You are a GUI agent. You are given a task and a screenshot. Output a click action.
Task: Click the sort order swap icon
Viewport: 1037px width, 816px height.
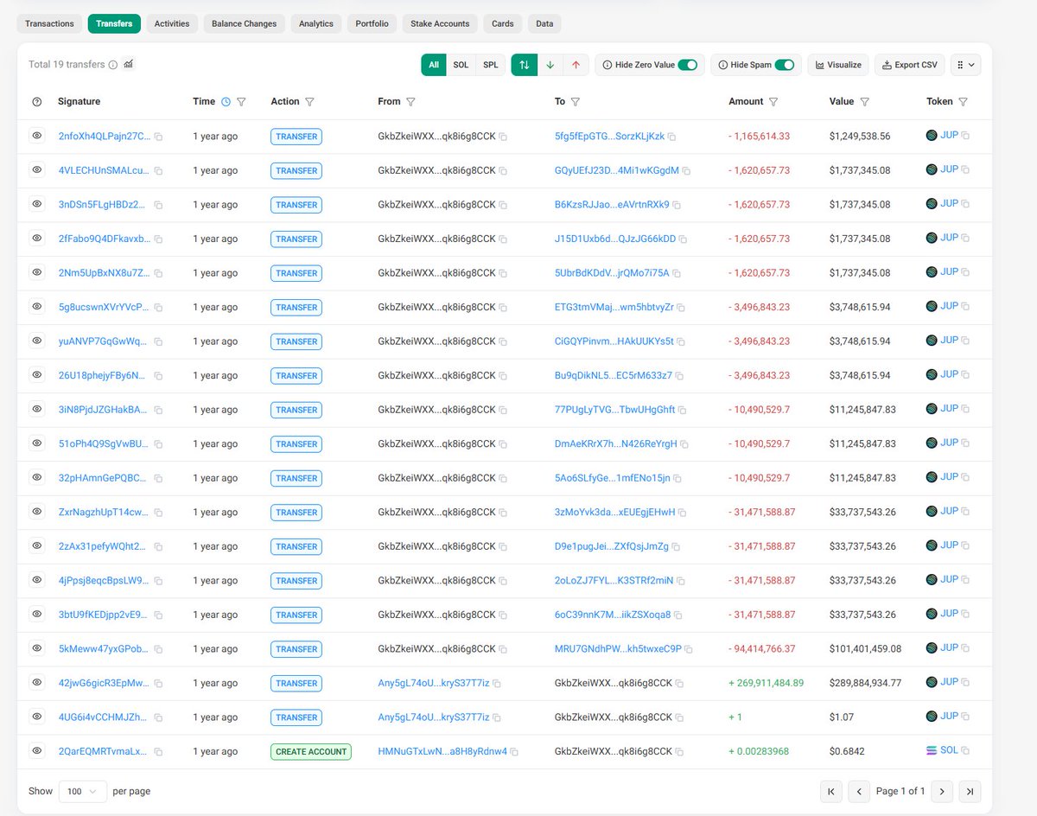tap(524, 64)
